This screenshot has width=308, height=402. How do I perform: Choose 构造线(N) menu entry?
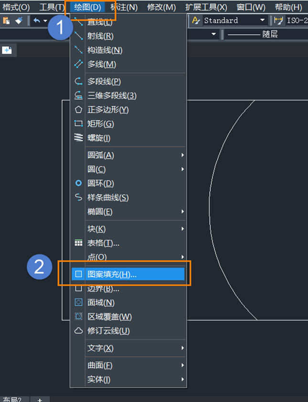click(128, 50)
